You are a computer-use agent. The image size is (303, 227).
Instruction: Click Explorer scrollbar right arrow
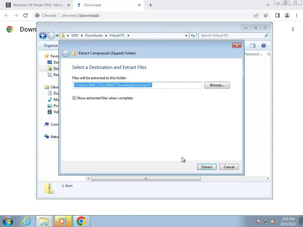[x=268, y=179]
